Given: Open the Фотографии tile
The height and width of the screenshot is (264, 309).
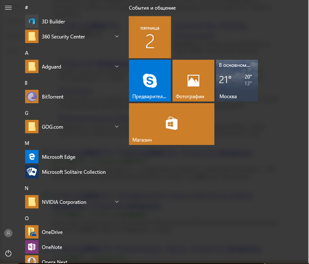Looking at the screenshot, I should pyautogui.click(x=193, y=81).
